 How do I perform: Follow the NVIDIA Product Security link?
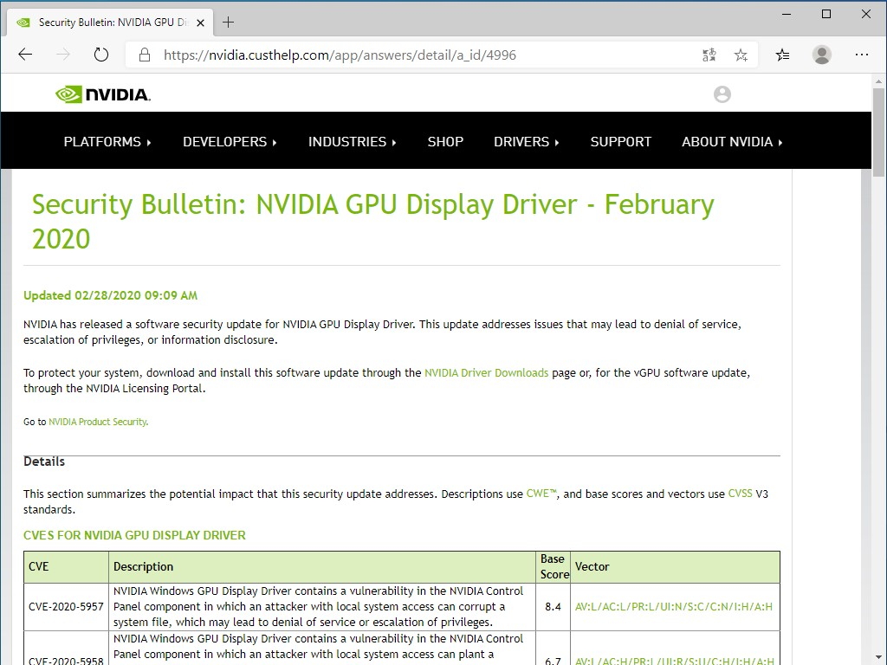click(x=98, y=422)
